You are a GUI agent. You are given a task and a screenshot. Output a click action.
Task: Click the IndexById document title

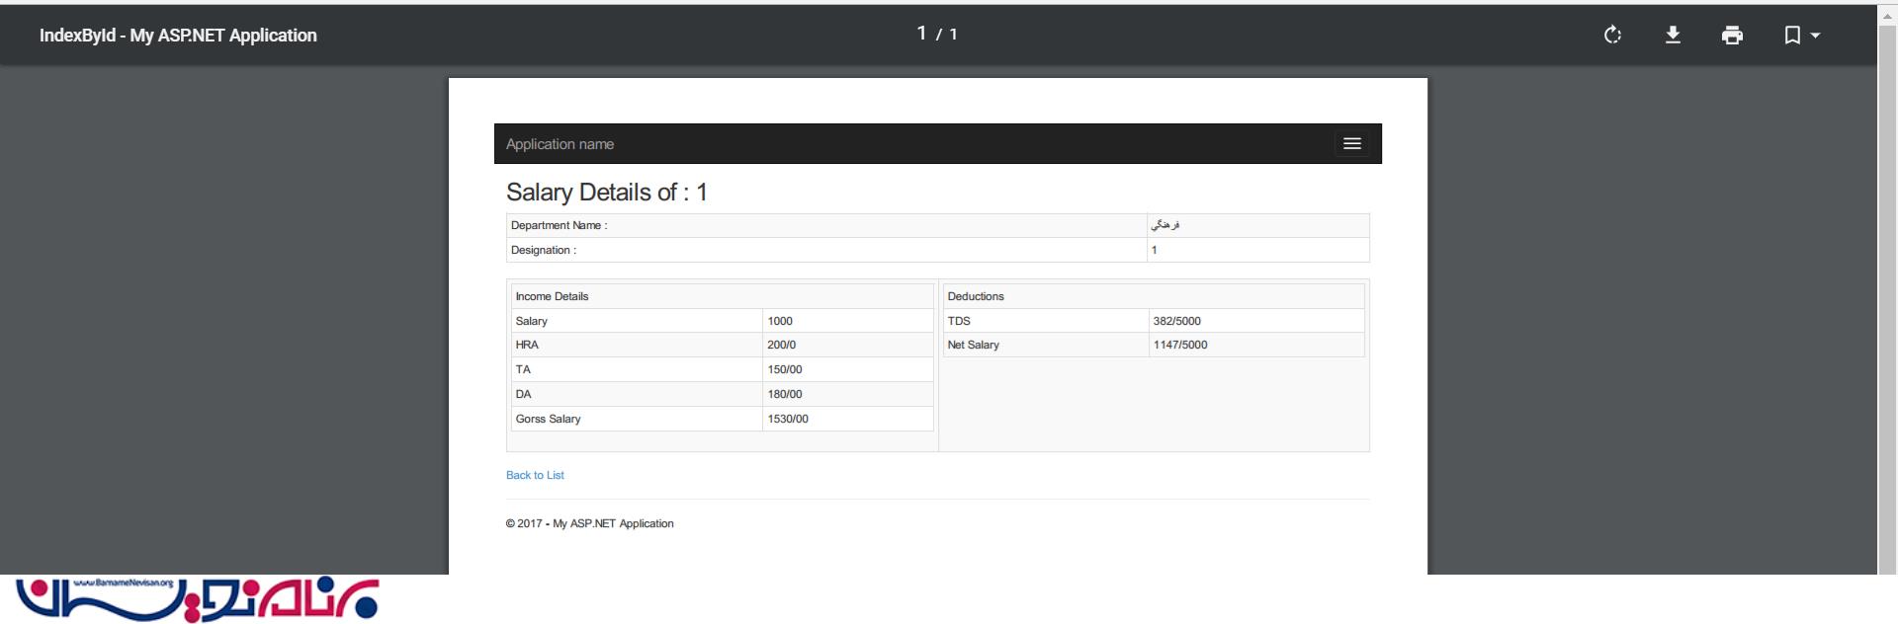178,36
